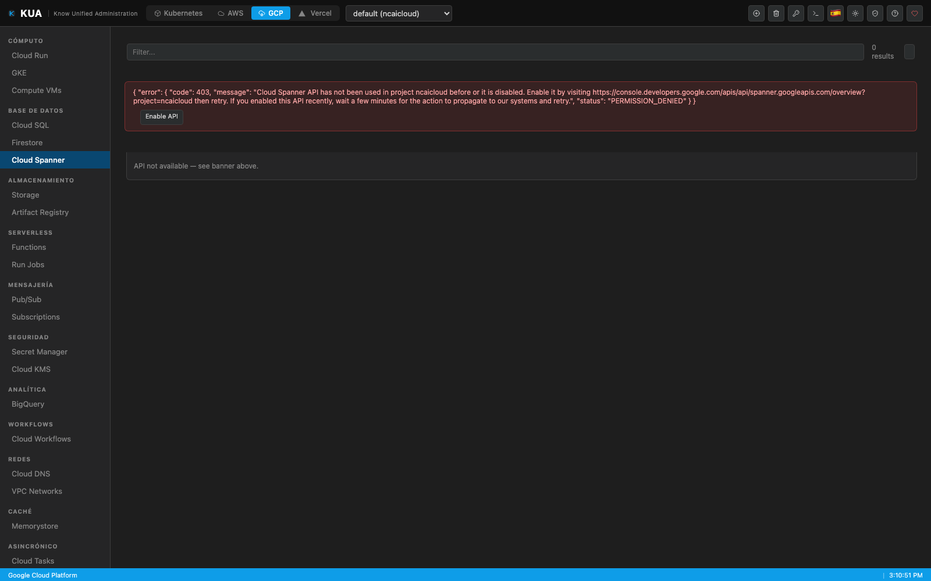
Task: Click the 'CACHÉ' section heading
Action: click(x=20, y=512)
